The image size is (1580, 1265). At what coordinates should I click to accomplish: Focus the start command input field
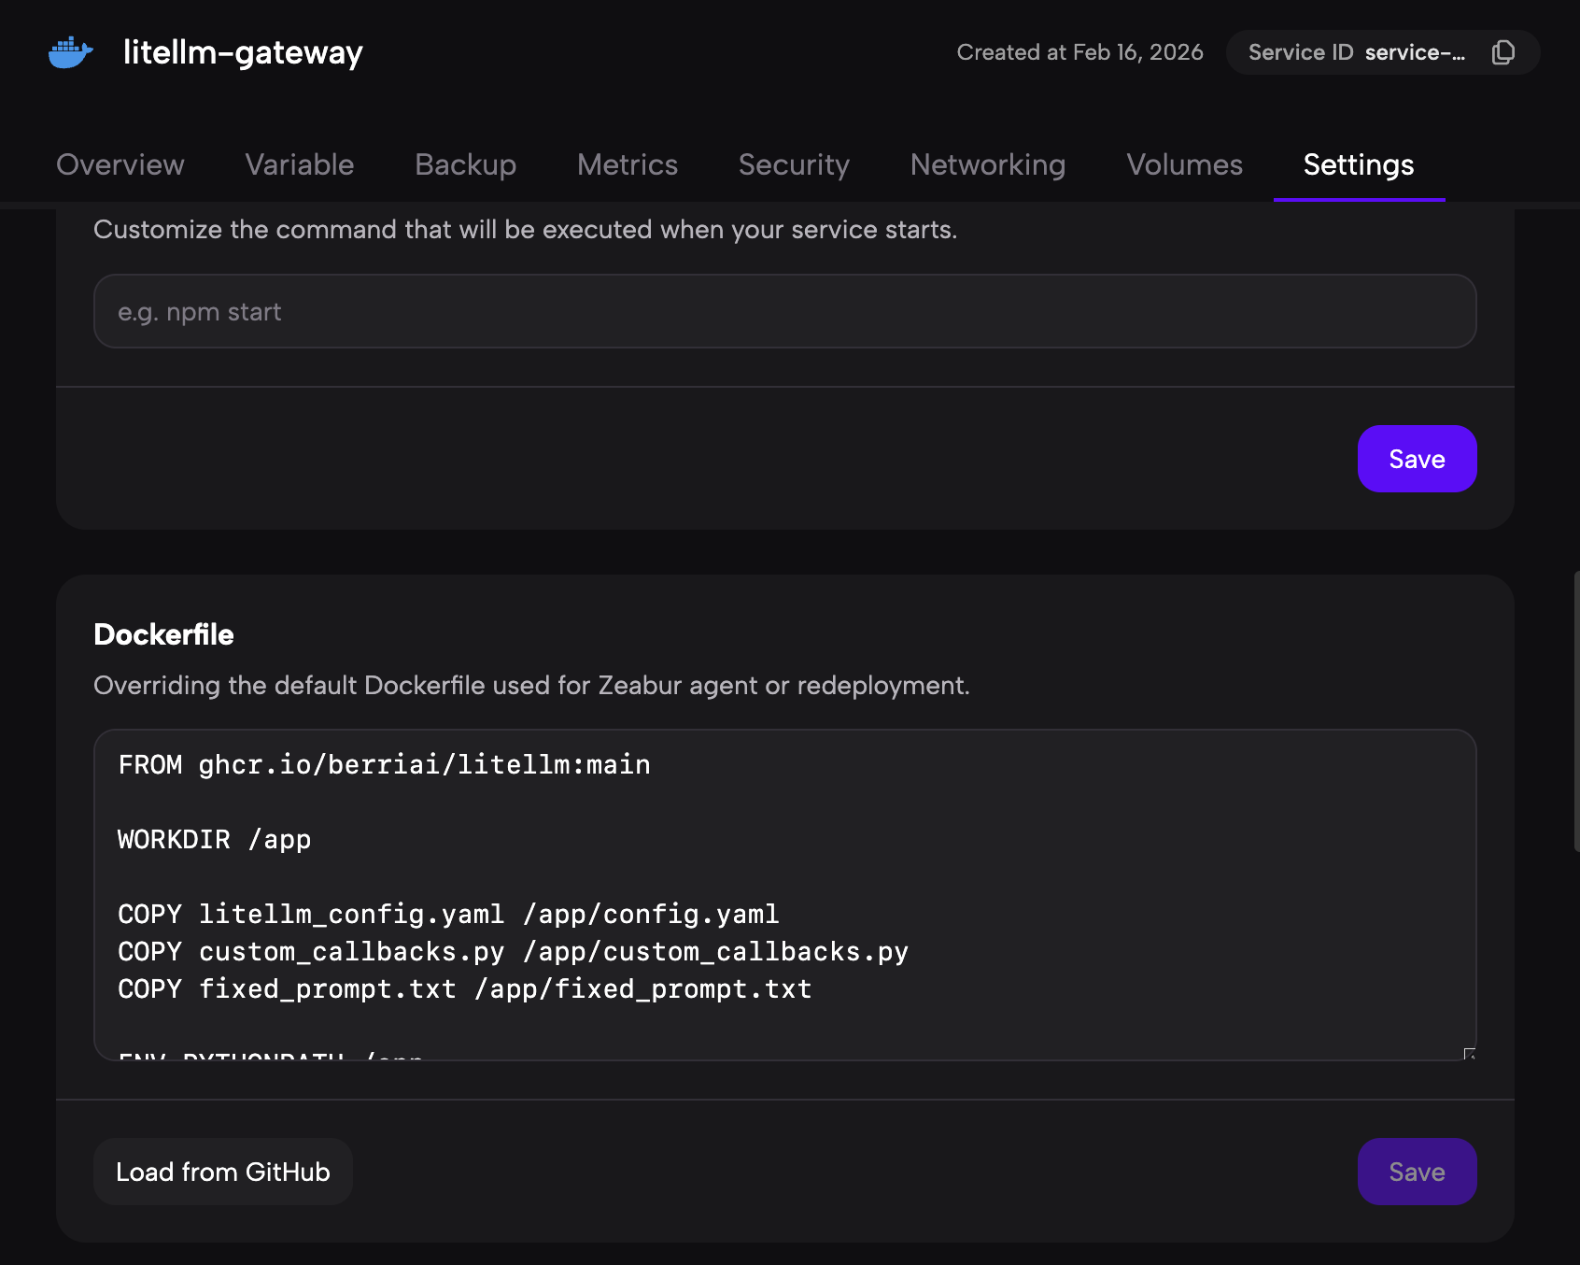pos(785,311)
